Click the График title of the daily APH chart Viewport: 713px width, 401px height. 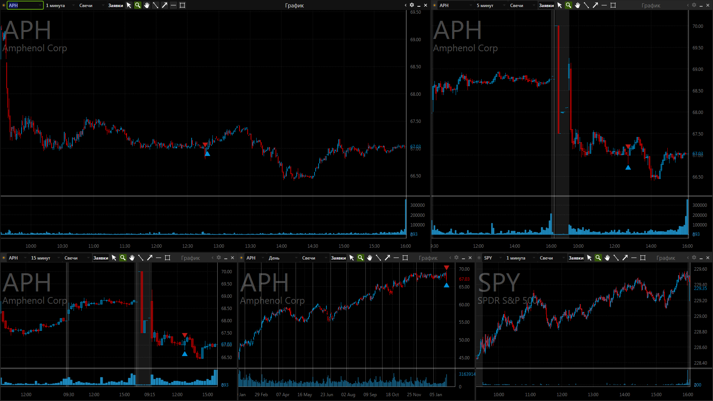(x=428, y=258)
